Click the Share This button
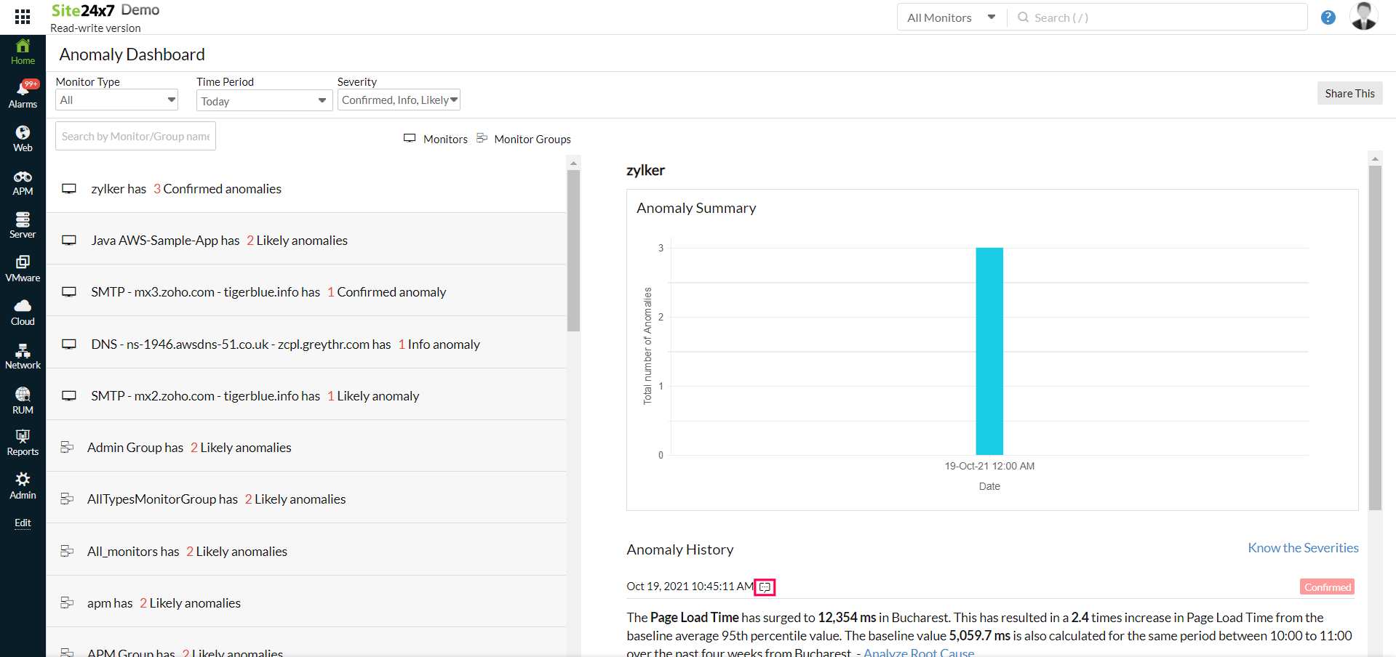This screenshot has height=657, width=1396. tap(1349, 93)
